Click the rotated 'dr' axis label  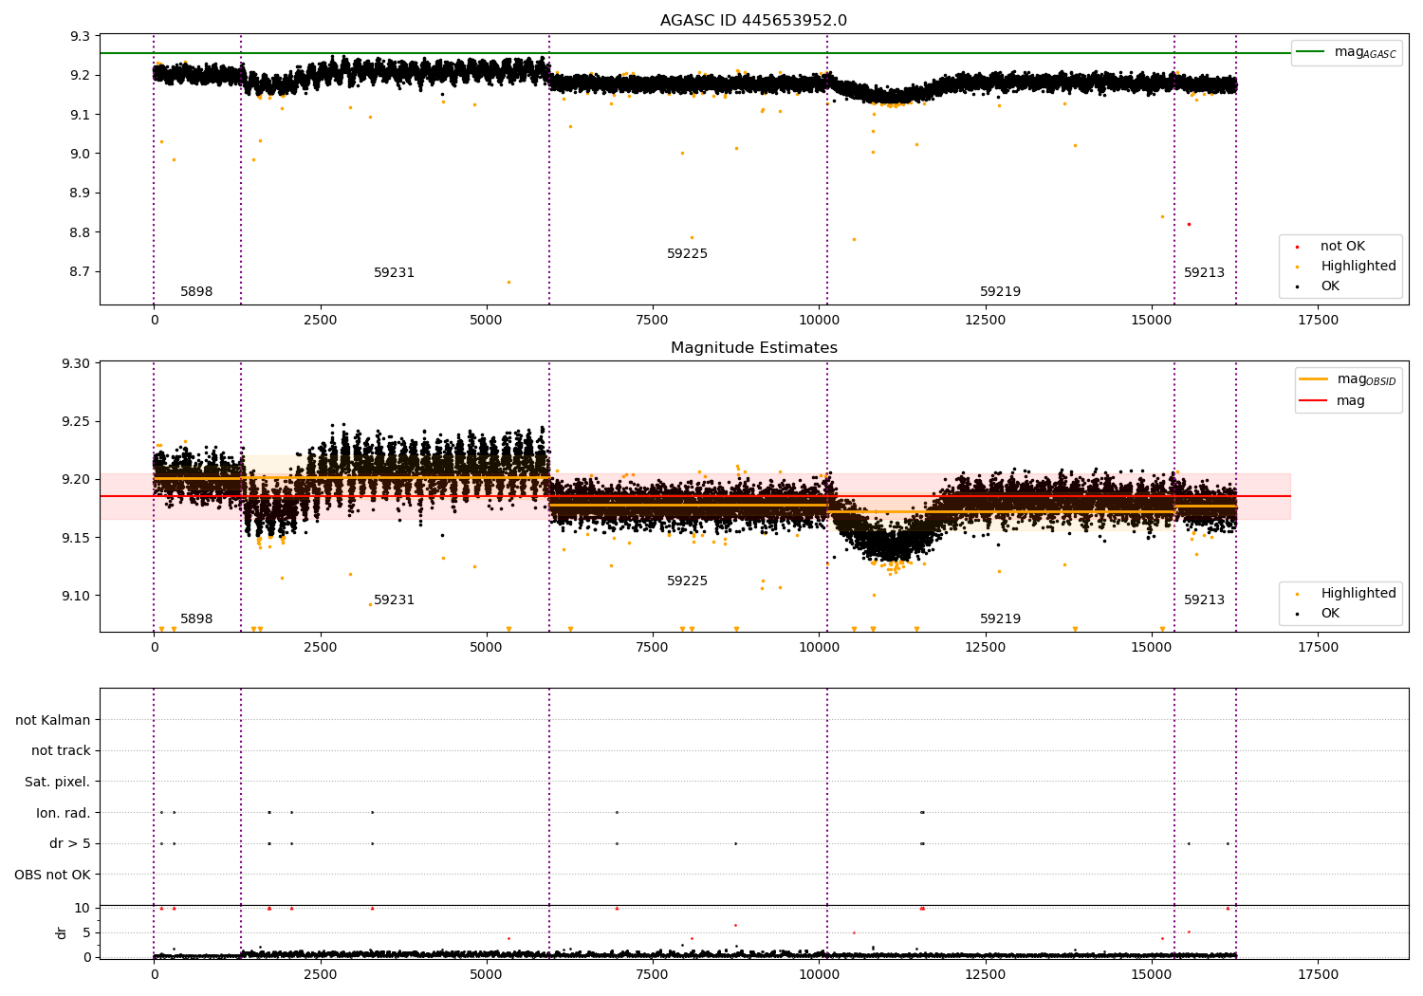click(x=62, y=932)
